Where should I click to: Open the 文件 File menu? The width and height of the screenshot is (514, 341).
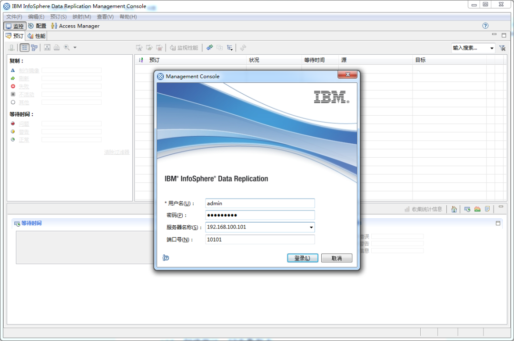pyautogui.click(x=14, y=17)
